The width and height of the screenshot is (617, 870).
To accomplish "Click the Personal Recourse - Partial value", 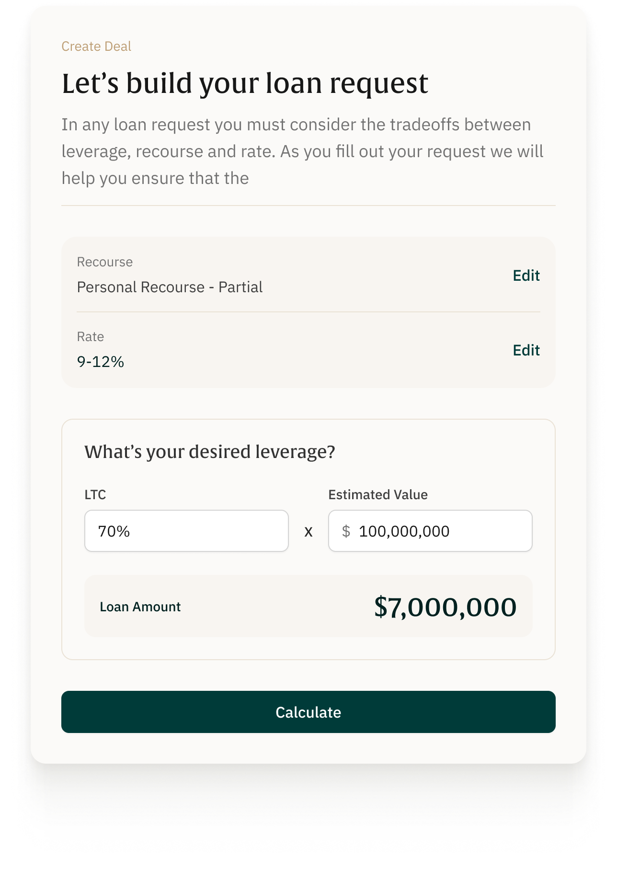I will 170,287.
